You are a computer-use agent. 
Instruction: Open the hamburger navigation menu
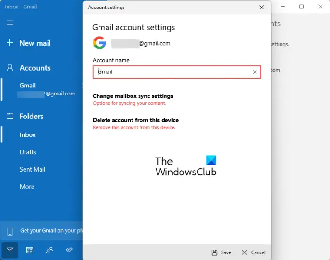(x=10, y=23)
